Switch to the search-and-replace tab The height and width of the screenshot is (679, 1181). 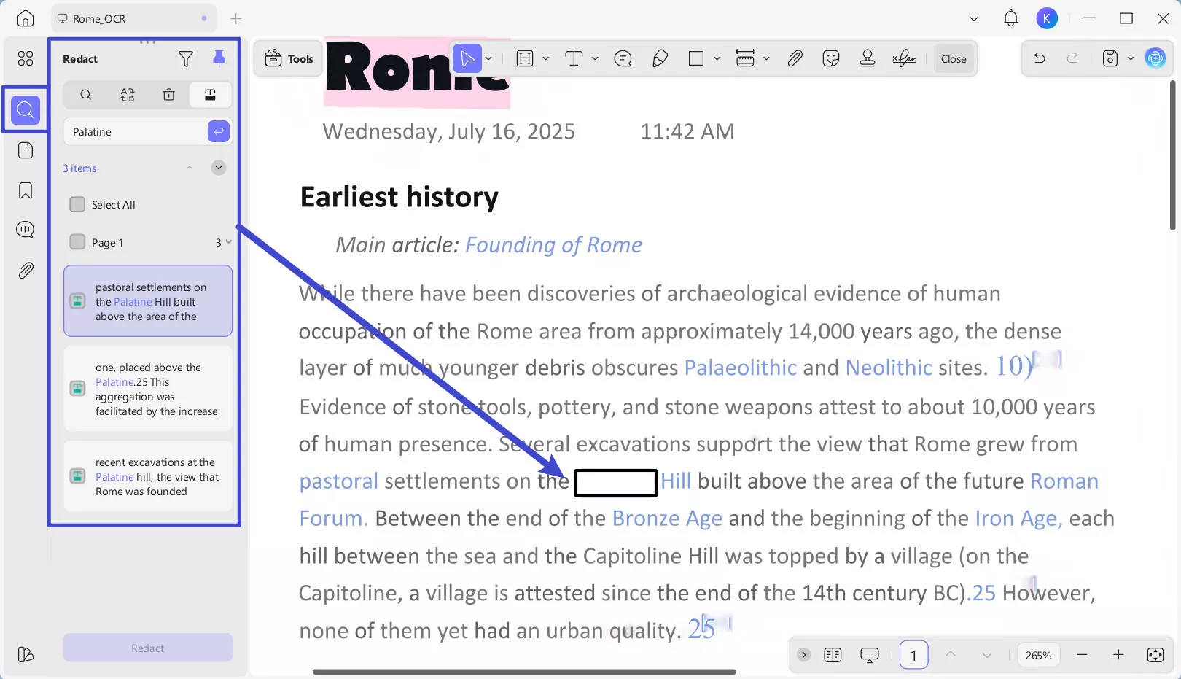point(128,95)
